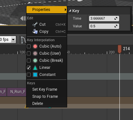Click the Cubic (Auto) label
This screenshot has height=120, width=133.
tap(50, 46)
